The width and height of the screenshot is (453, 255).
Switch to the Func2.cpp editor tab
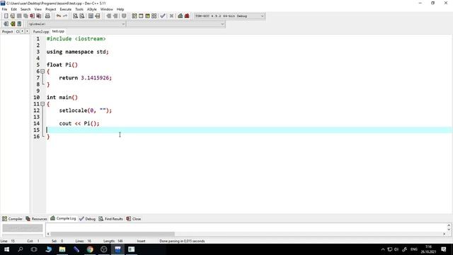41,31
